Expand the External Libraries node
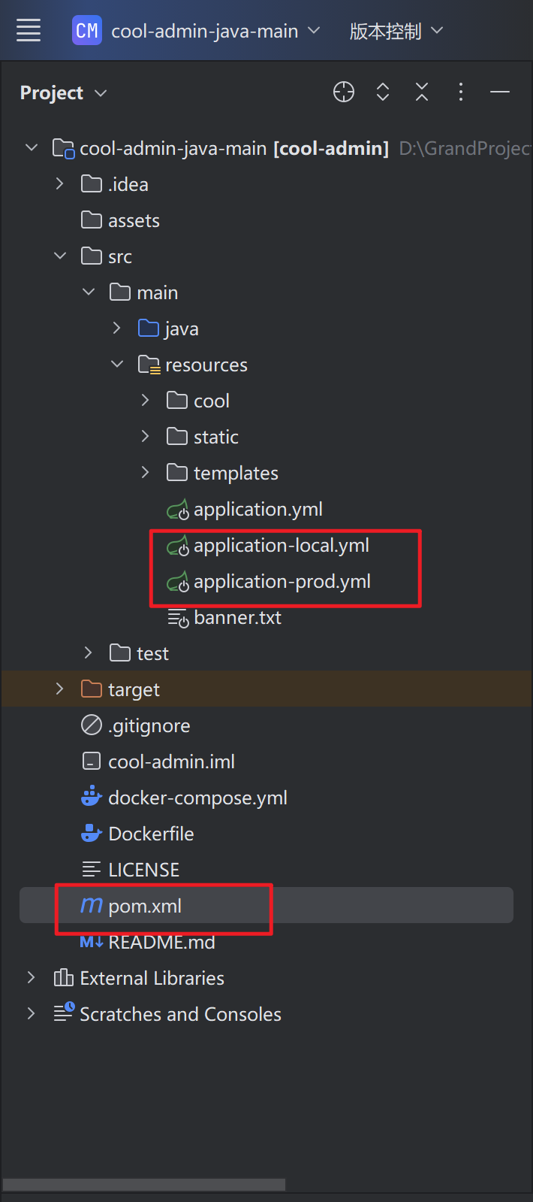Image resolution: width=533 pixels, height=1202 pixels. 31,977
